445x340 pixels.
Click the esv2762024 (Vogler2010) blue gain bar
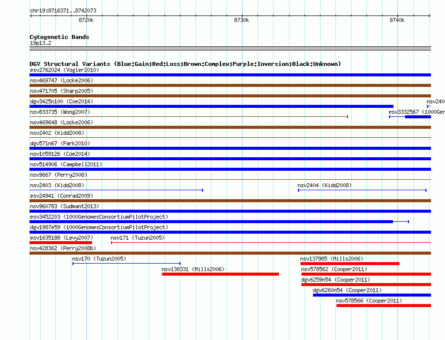230,75
